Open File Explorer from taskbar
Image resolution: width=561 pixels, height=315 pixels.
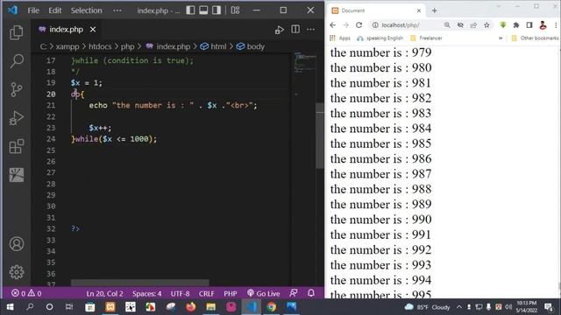(210, 307)
